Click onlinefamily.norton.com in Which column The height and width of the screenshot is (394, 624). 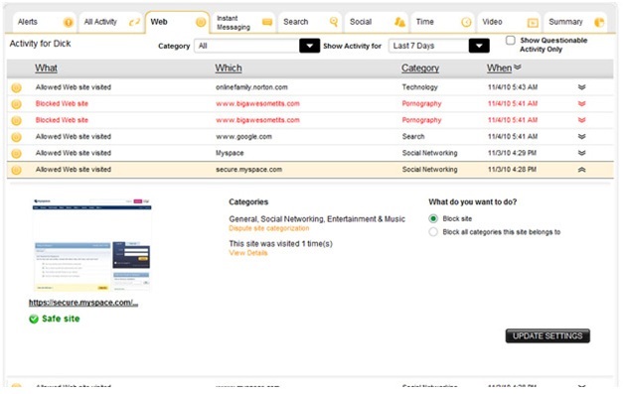(x=251, y=87)
